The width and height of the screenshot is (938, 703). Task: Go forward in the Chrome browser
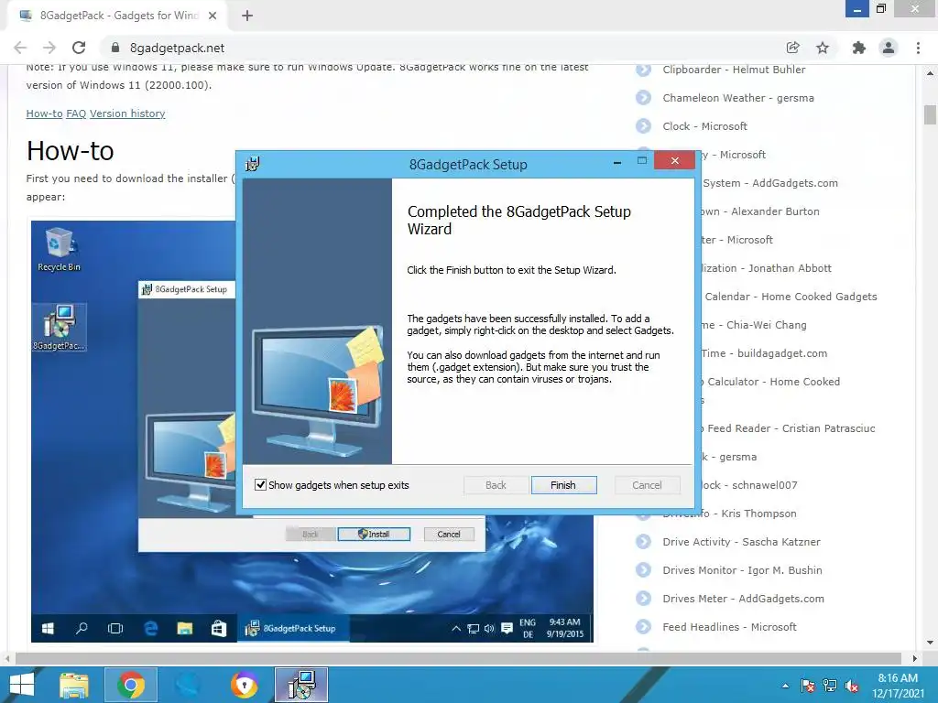(49, 48)
